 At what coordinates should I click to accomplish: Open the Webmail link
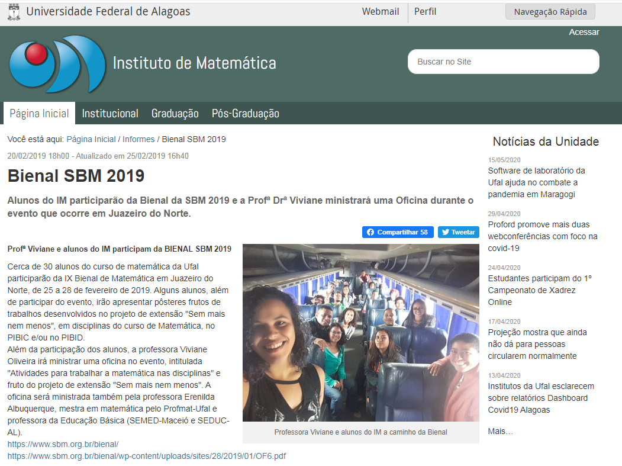380,12
